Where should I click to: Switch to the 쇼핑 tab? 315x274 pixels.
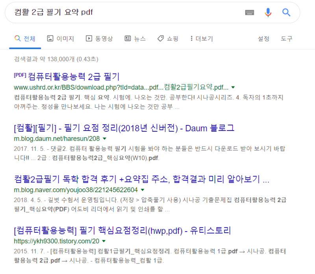point(168,39)
